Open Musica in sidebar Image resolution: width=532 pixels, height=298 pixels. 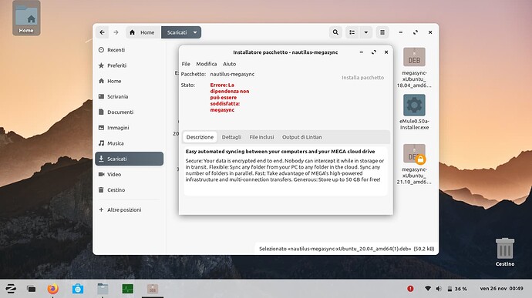pos(130,143)
